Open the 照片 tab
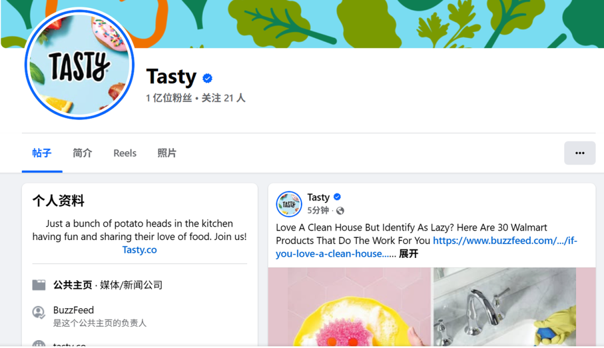The height and width of the screenshot is (348, 604). 167,153
